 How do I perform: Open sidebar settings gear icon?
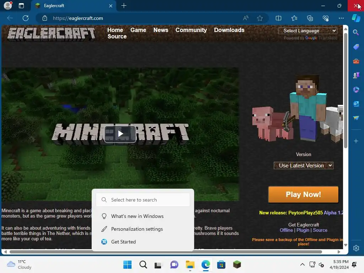pyautogui.click(x=356, y=248)
